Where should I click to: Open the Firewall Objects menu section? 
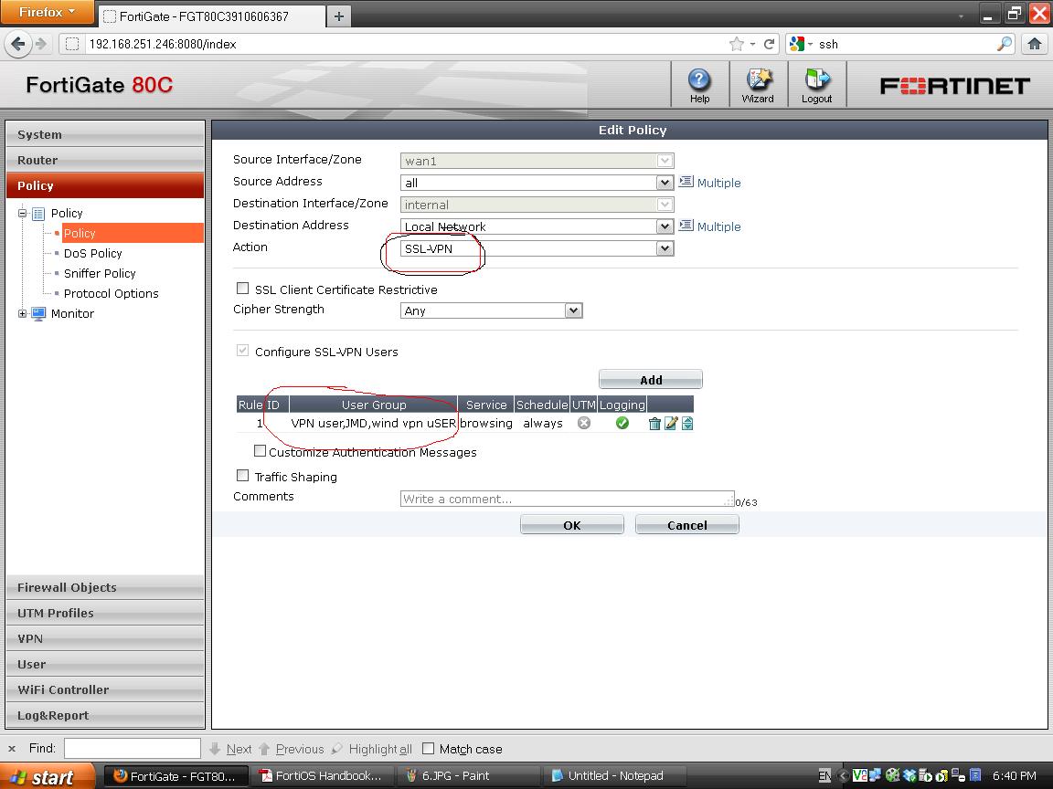coord(105,587)
